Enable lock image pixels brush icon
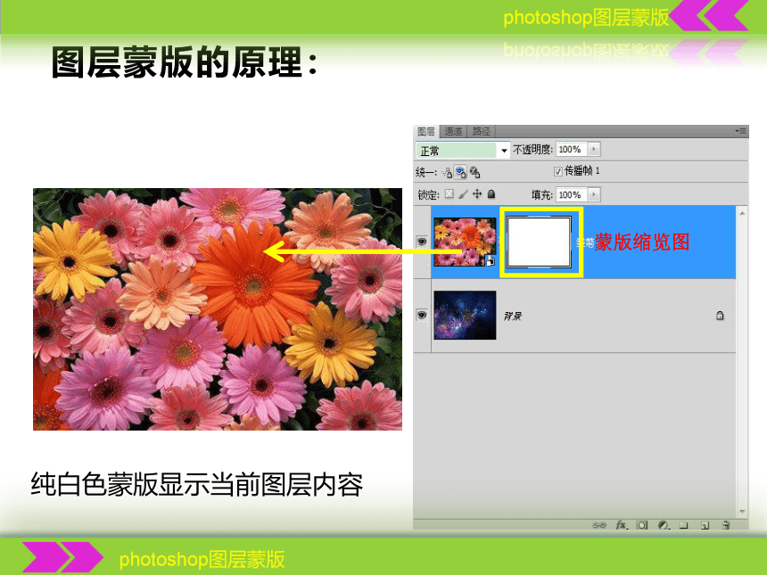The image size is (767, 575). 463,194
